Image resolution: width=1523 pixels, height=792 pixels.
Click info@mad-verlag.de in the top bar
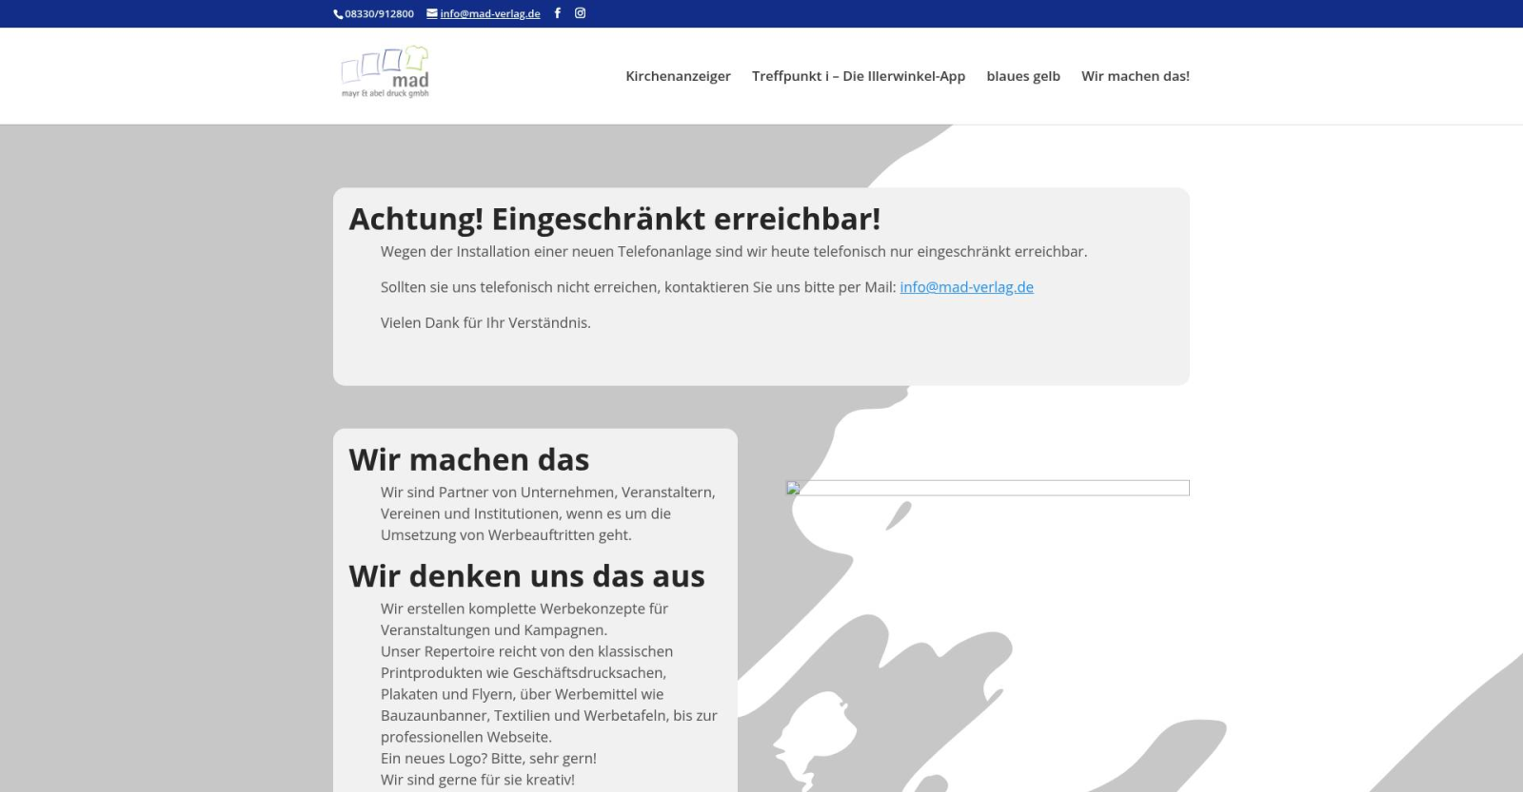pyautogui.click(x=489, y=14)
